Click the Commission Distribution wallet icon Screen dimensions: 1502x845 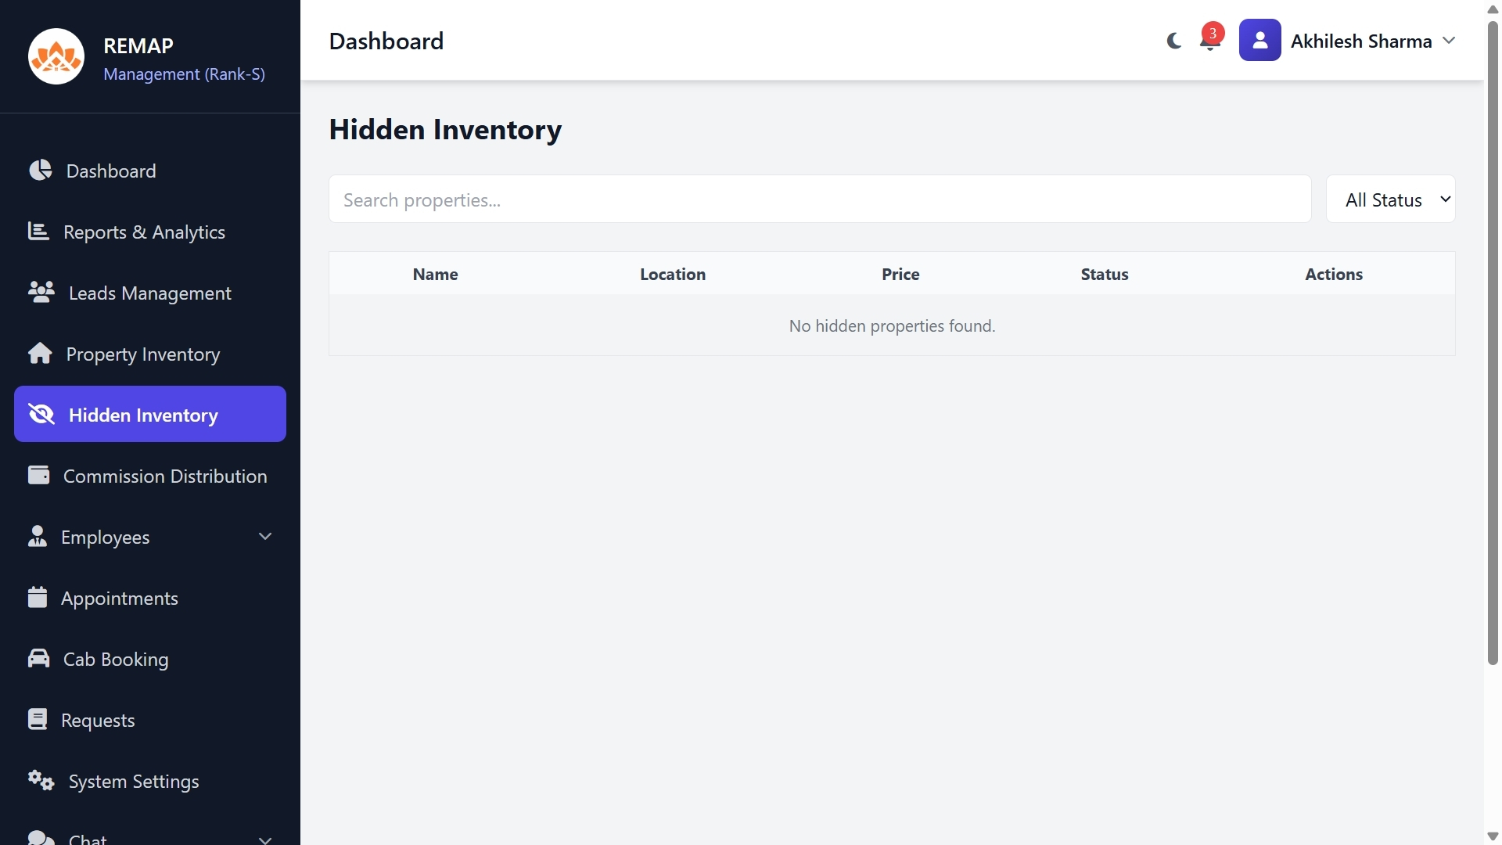pyautogui.click(x=40, y=475)
